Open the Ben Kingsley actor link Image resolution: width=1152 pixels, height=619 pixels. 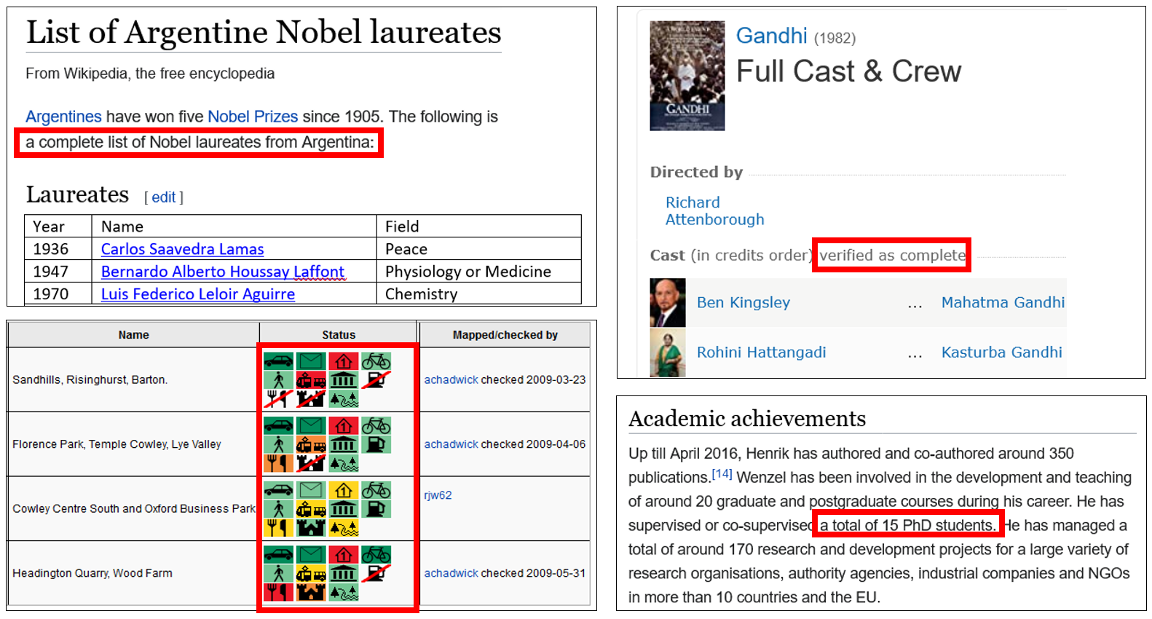743,302
